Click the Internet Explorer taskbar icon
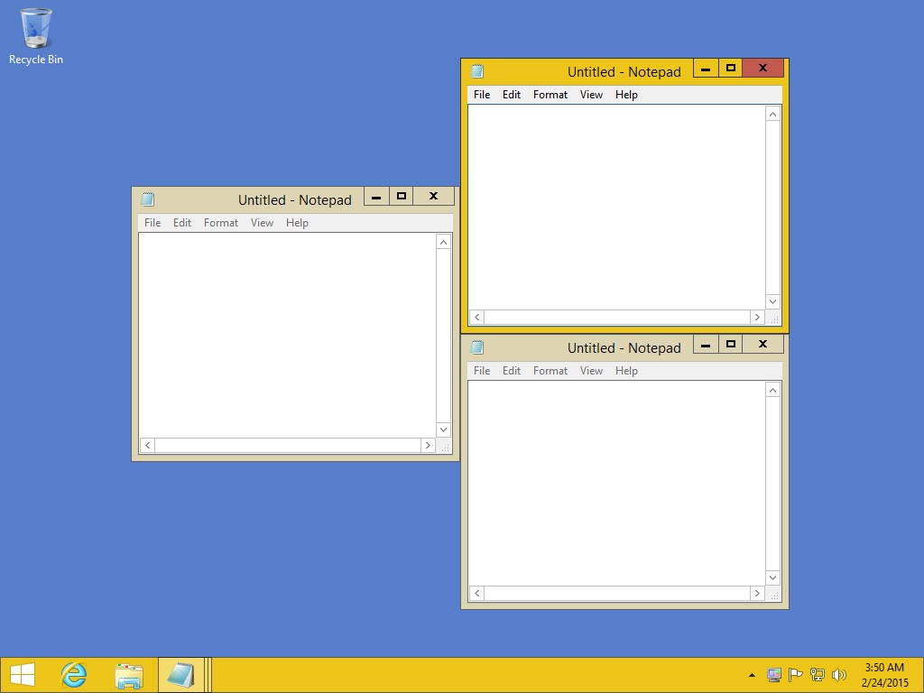This screenshot has width=924, height=693. tap(73, 675)
